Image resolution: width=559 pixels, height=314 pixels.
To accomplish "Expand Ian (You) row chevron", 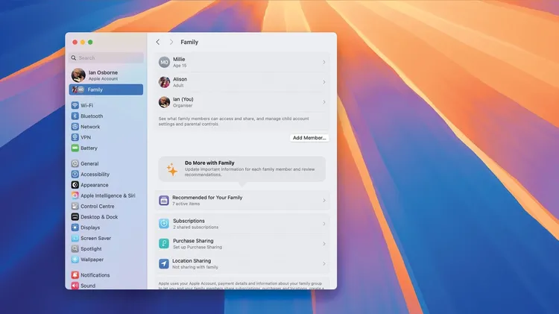I will [x=324, y=102].
